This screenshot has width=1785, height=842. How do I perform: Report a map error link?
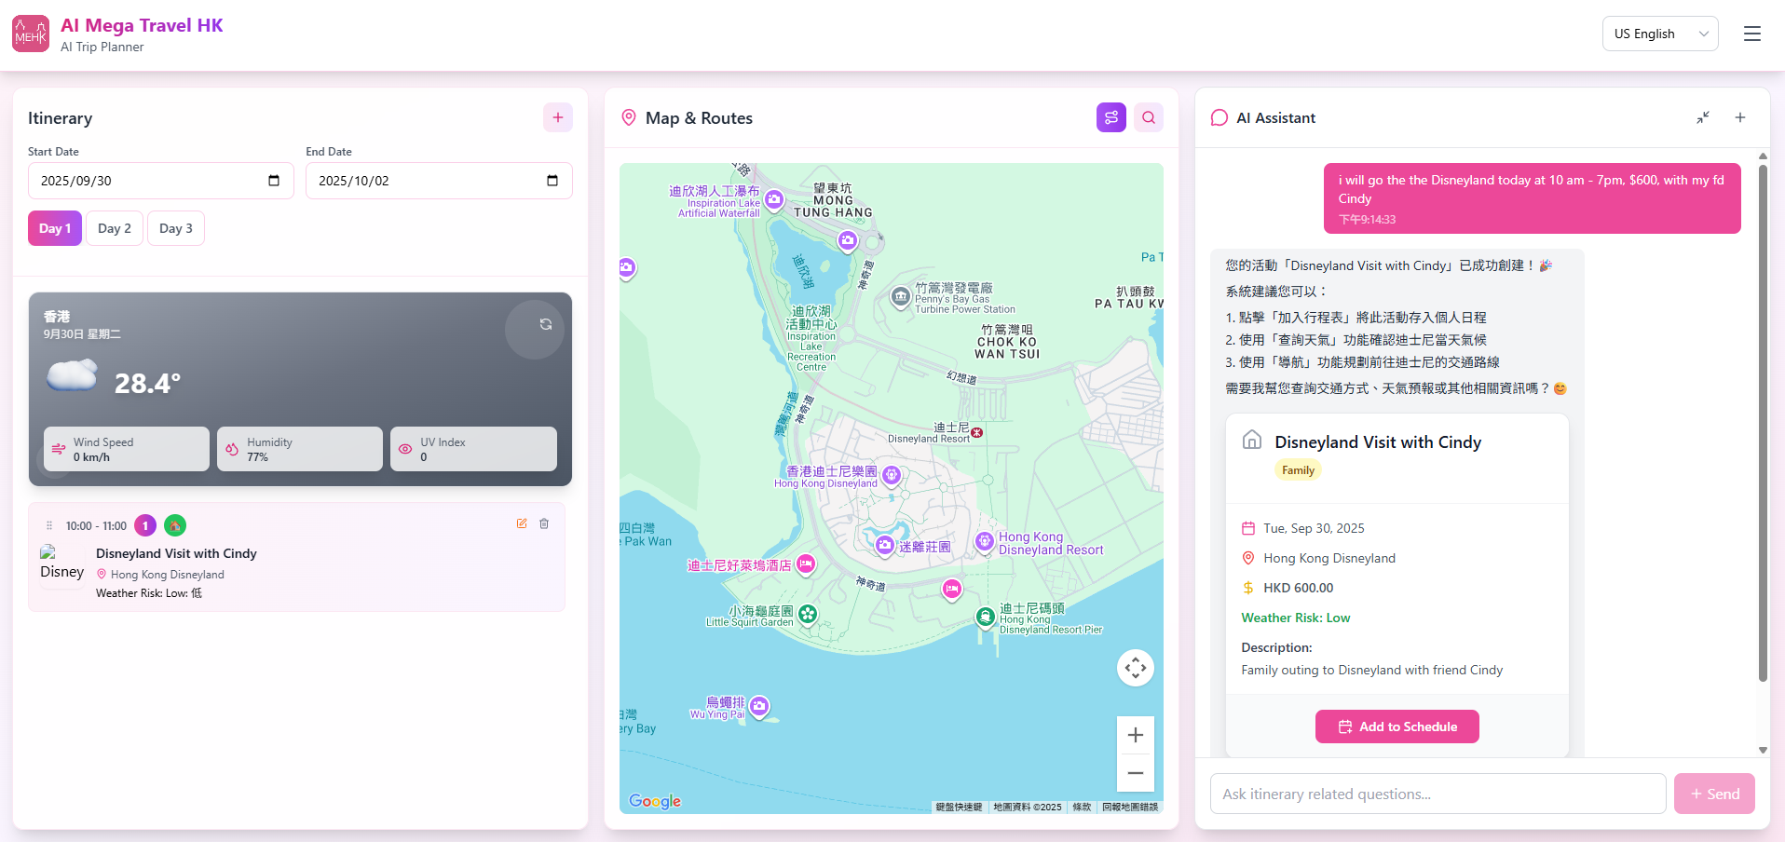(x=1130, y=807)
